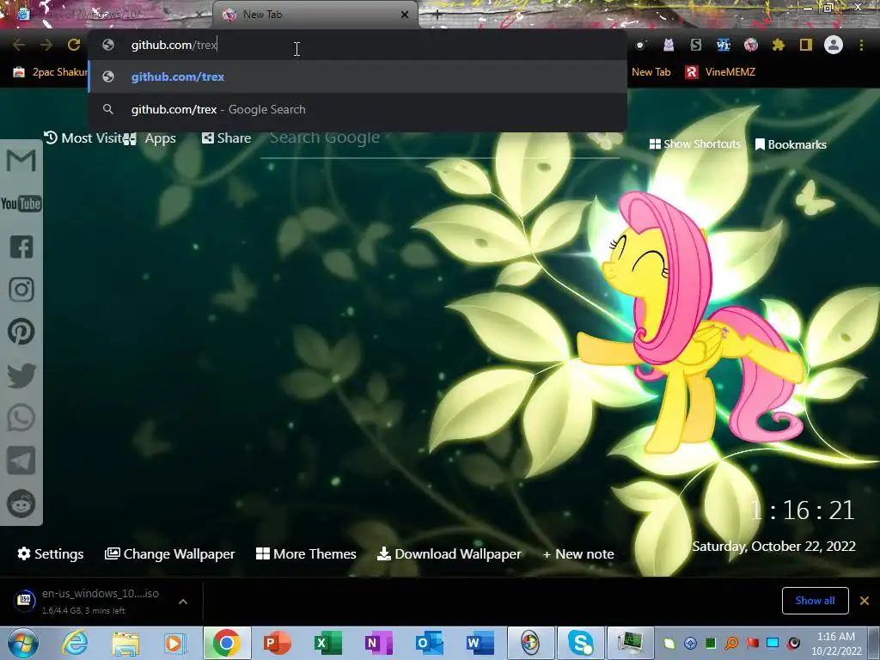
Task: Open Gmail from the sidebar
Action: click(21, 161)
